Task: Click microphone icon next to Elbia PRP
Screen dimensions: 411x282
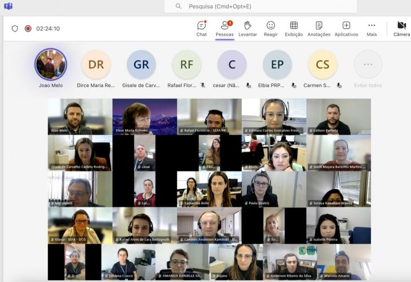Action: (294, 86)
